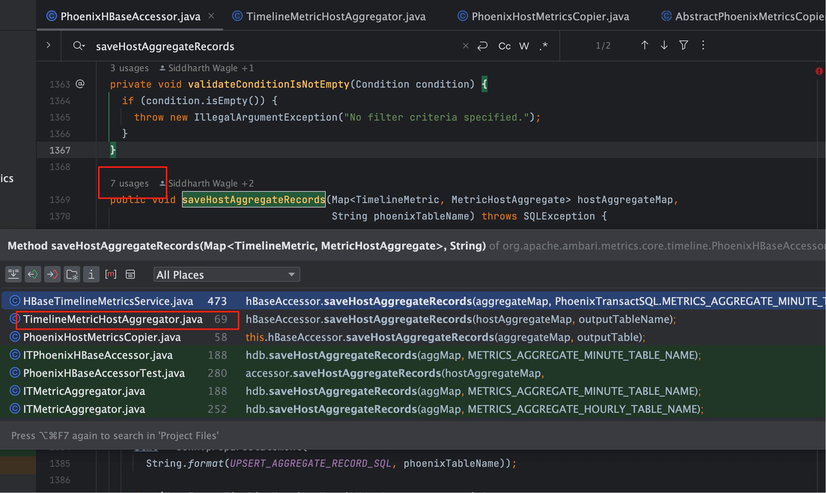Viewport: 826px width, 493px height.
Task: Click line number 1367 in gutter
Action: 60,150
